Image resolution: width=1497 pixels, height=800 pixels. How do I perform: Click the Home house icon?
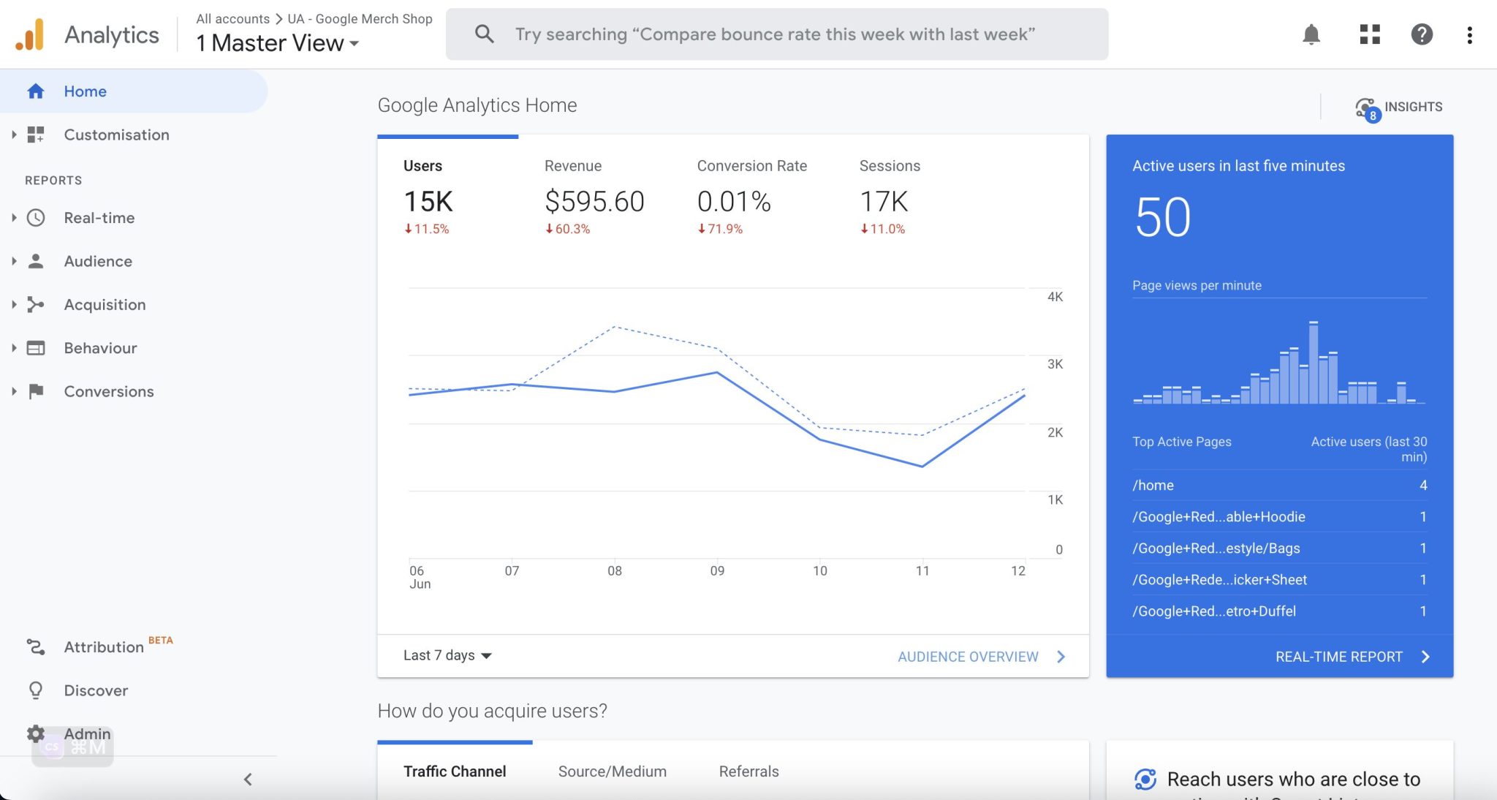[x=36, y=91]
